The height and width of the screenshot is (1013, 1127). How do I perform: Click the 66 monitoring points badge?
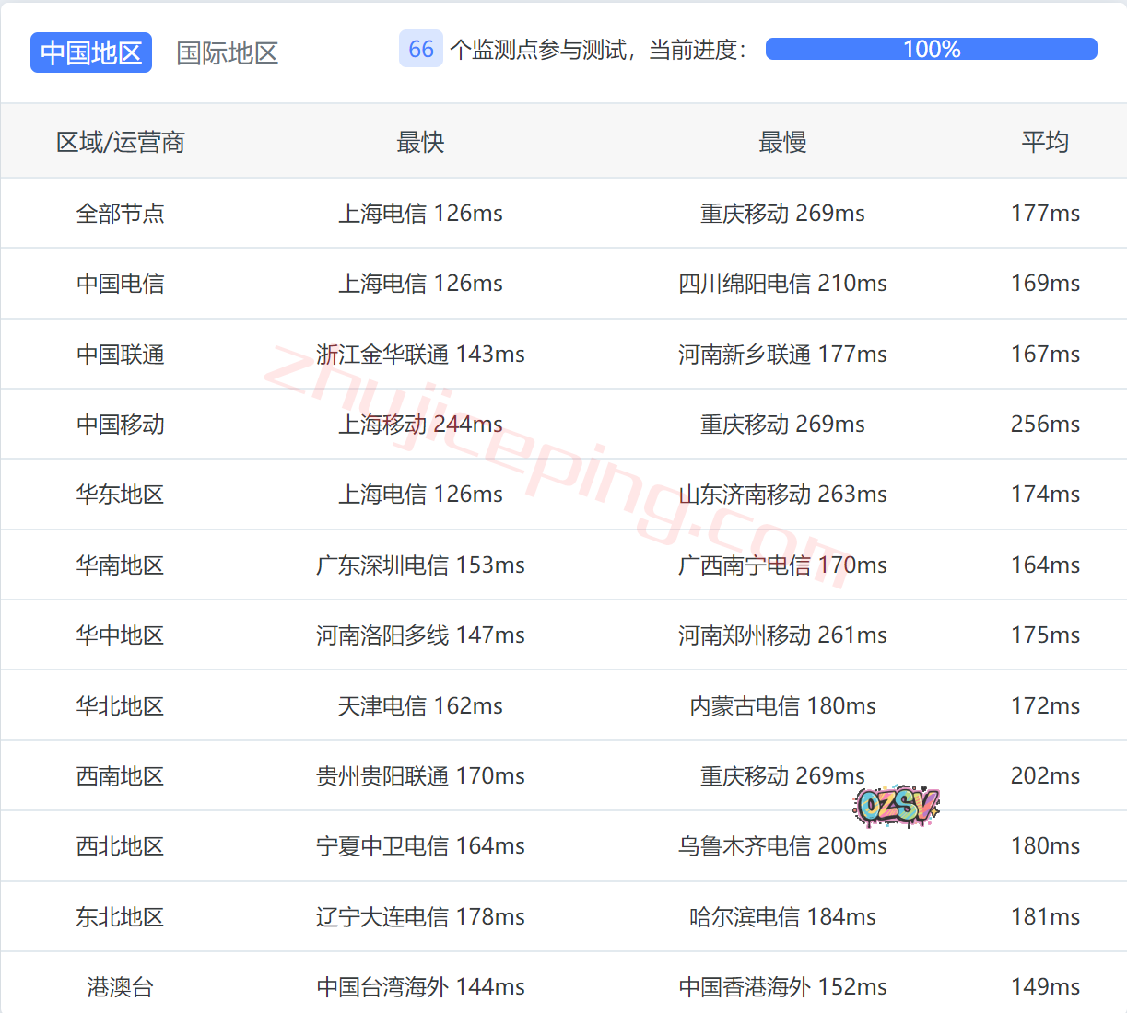point(420,50)
